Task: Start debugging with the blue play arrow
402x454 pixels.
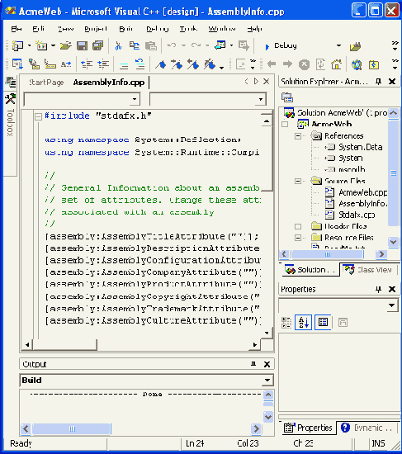Action: pos(267,46)
